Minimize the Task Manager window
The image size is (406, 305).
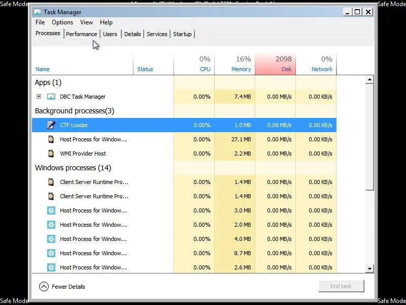pyautogui.click(x=347, y=12)
